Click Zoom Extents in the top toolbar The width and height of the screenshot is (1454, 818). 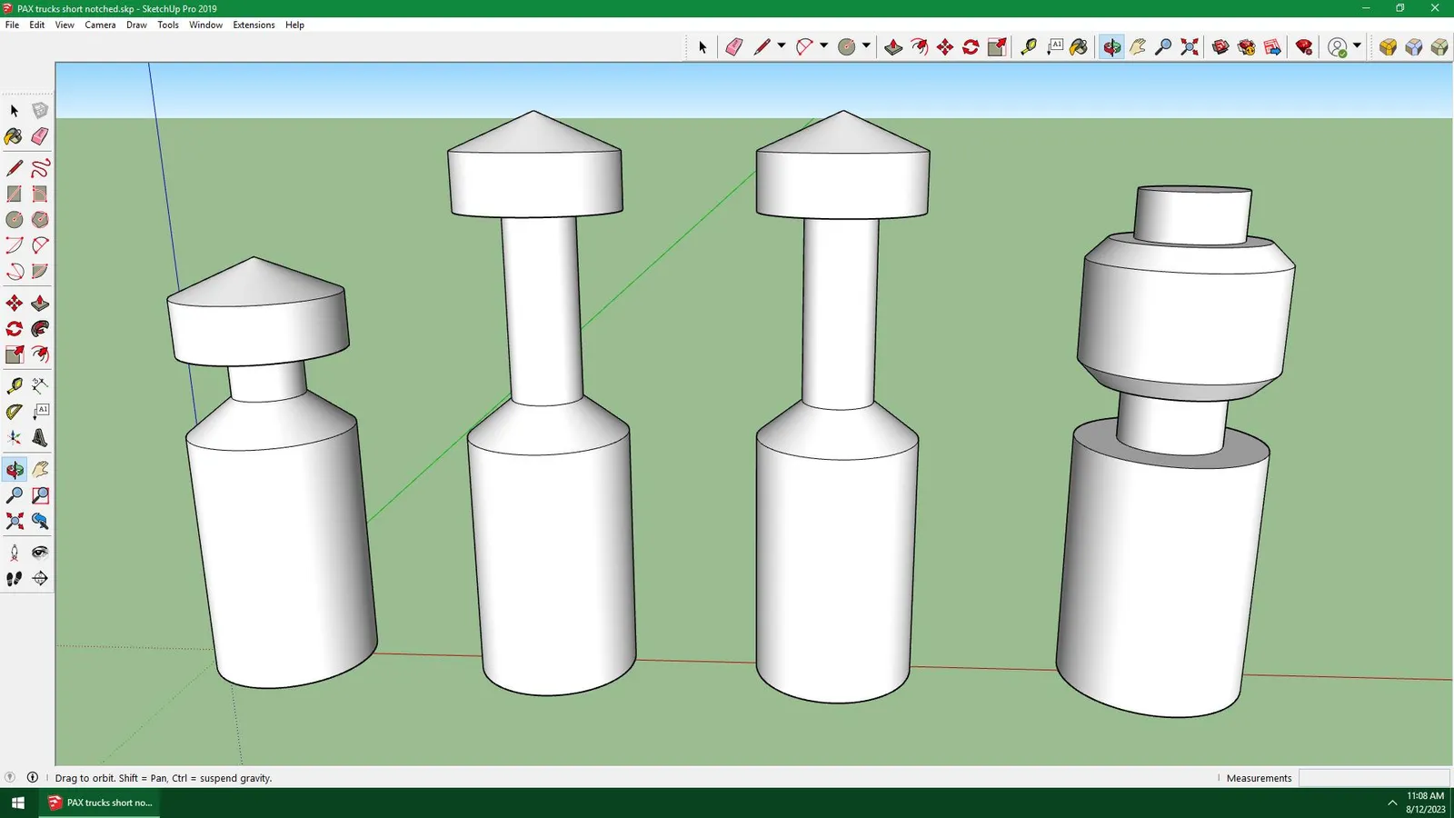[x=1190, y=47]
